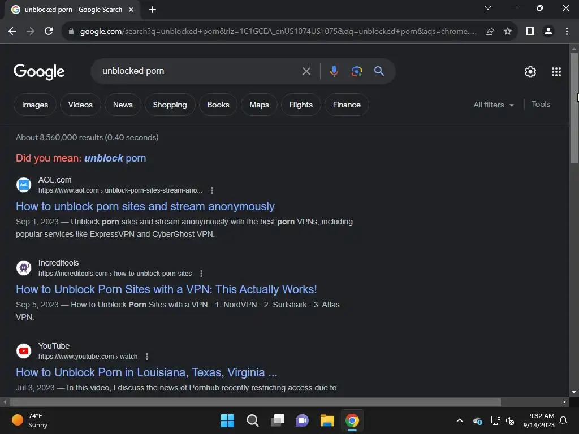This screenshot has width=579, height=434.
Task: Open the weather widget showing 74°F Sunny
Action: pyautogui.click(x=30, y=420)
